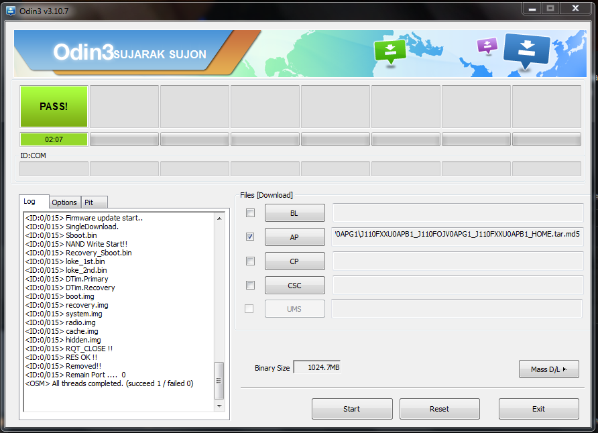
Task: Click the AP file browse button
Action: click(x=294, y=237)
